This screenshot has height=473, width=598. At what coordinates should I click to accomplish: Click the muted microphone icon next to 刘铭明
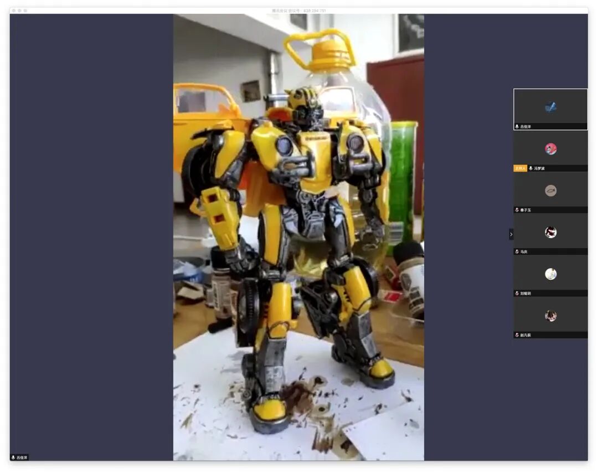517,294
